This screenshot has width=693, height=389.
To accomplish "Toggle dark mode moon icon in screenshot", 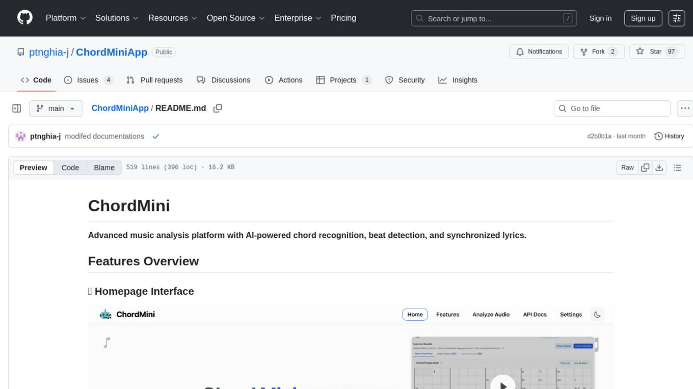I will pyautogui.click(x=597, y=314).
